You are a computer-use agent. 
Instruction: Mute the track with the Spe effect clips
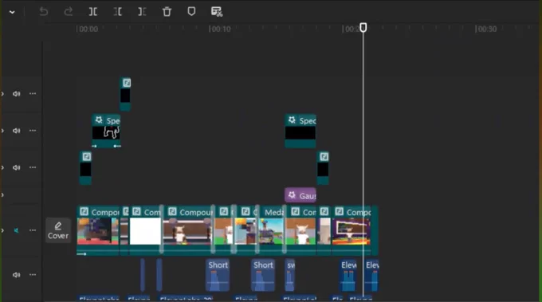pos(16,131)
